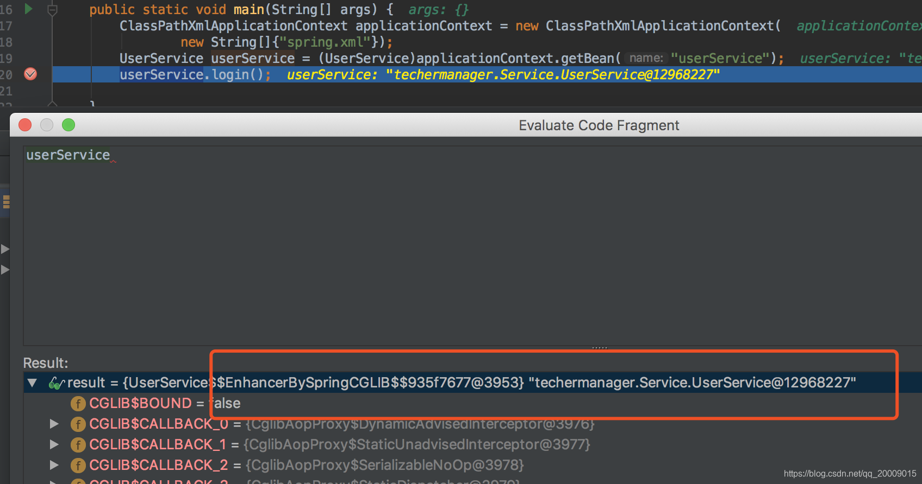Click the login() call on the highlighted line
Image resolution: width=922 pixels, height=484 pixels.
point(238,75)
